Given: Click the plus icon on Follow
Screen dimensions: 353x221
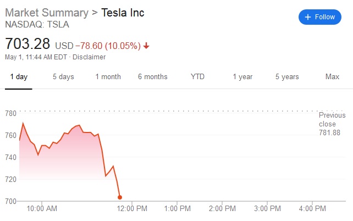Looking at the screenshot, I should pyautogui.click(x=307, y=17).
